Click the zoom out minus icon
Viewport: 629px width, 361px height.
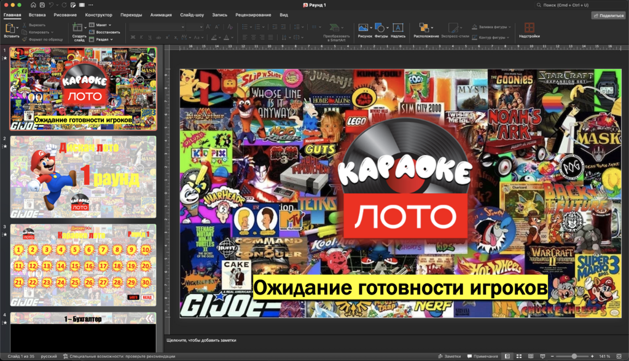pyautogui.click(x=552, y=356)
